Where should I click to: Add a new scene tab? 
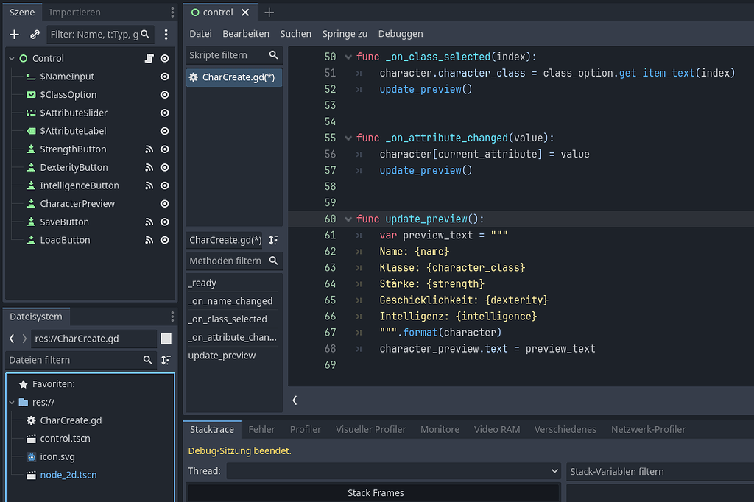[269, 12]
